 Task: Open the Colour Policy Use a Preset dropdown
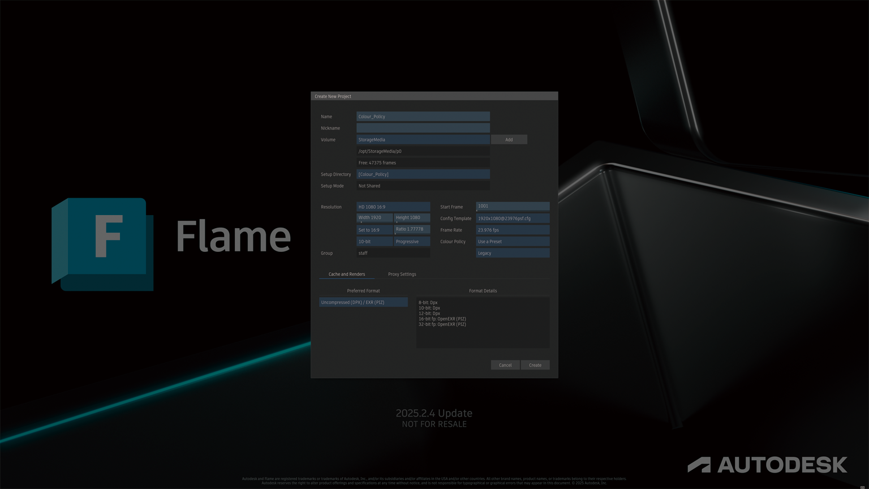[513, 242]
